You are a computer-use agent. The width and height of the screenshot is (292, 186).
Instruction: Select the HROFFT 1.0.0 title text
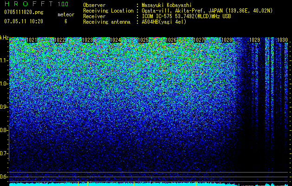point(36,4)
